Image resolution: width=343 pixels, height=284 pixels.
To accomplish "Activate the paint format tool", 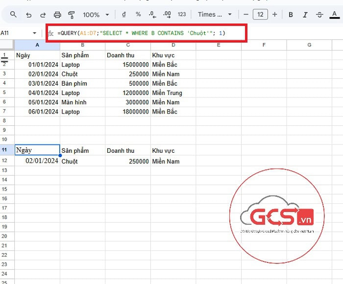I will [x=72, y=15].
